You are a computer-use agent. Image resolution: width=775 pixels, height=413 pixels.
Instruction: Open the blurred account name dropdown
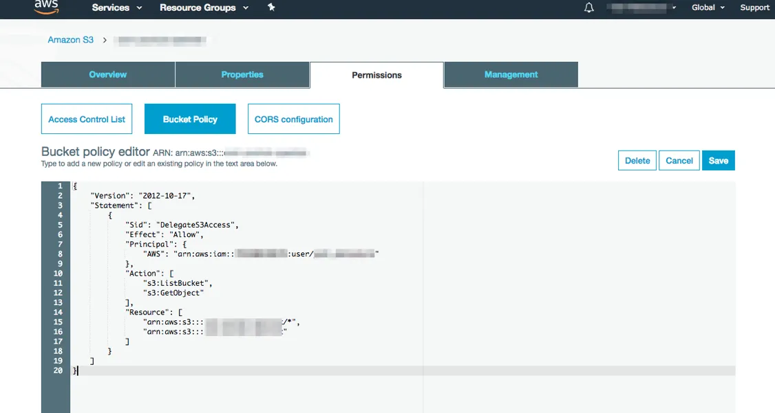click(641, 8)
